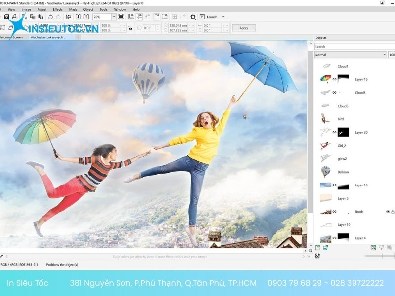Click the New Object icon below the Objects panel

coord(317,247)
